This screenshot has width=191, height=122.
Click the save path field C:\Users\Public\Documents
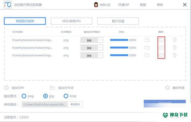[x=45, y=104]
